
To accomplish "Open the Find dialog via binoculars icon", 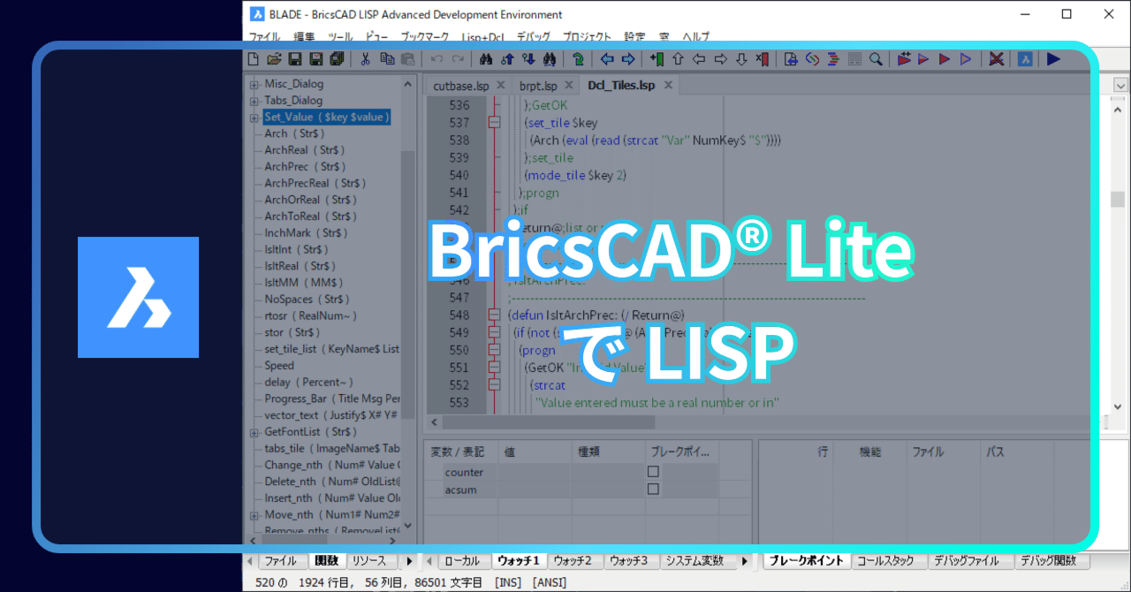I will 484,58.
